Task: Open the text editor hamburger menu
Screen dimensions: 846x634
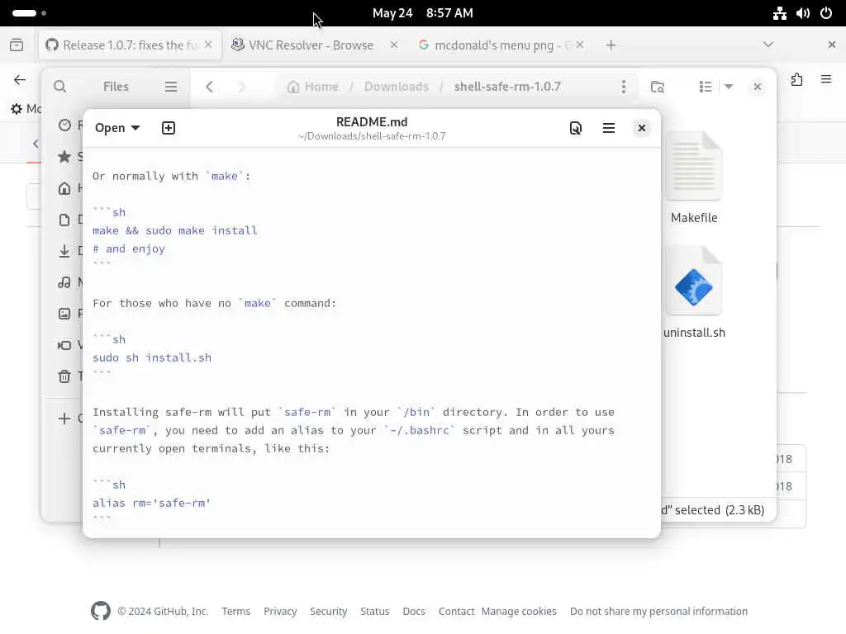Action: (x=609, y=128)
